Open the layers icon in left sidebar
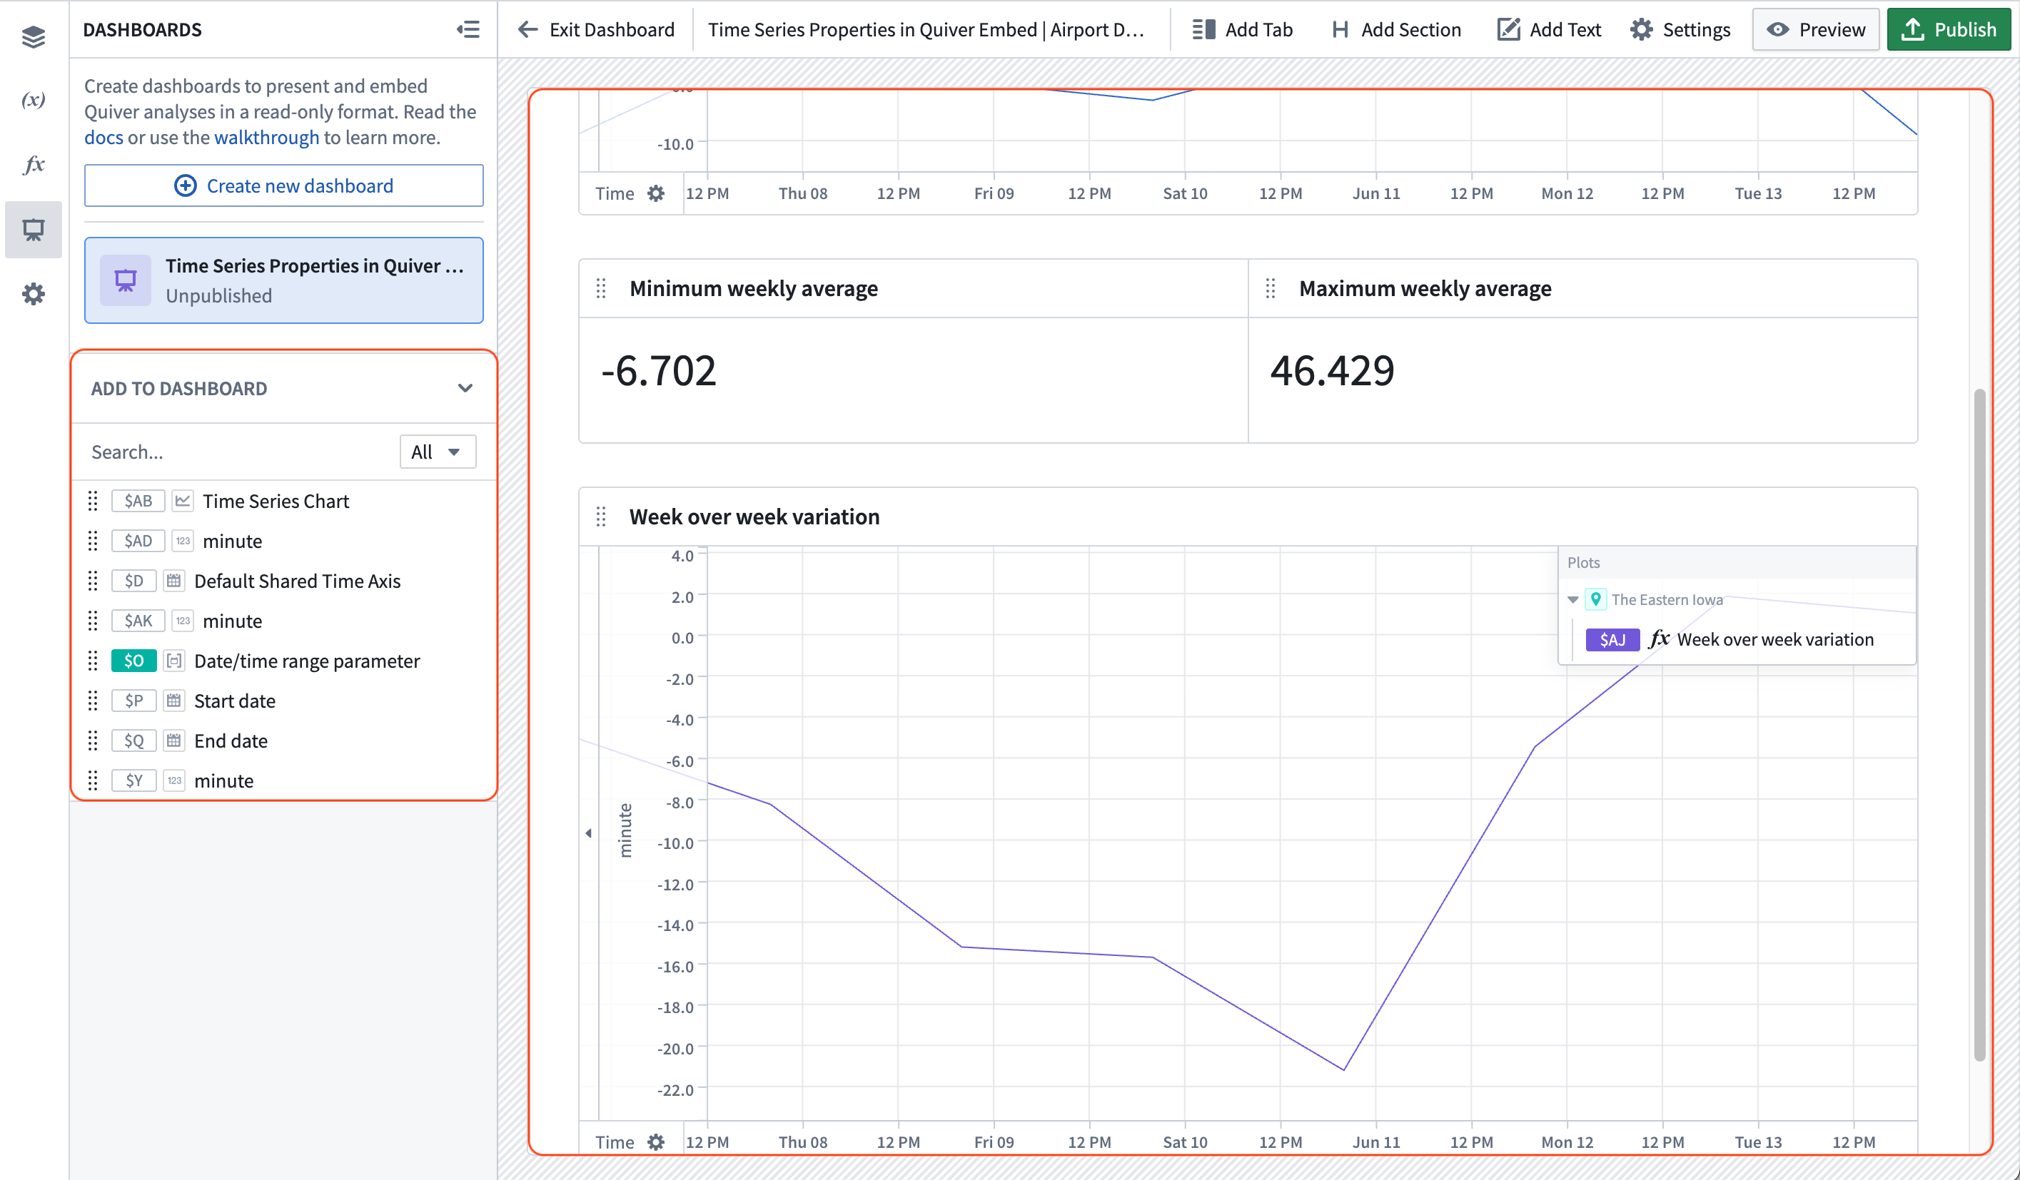2020x1180 pixels. click(33, 36)
